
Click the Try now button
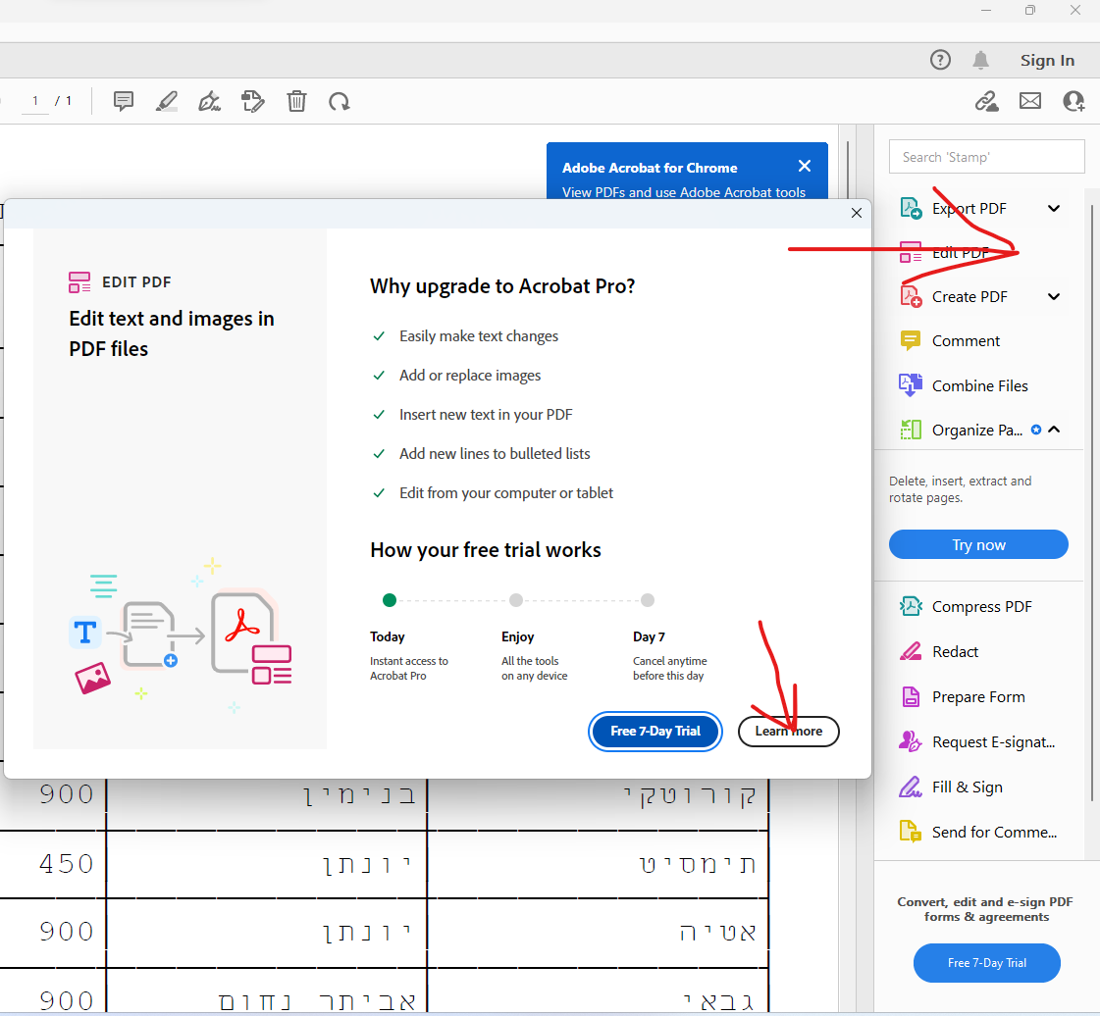pos(978,545)
